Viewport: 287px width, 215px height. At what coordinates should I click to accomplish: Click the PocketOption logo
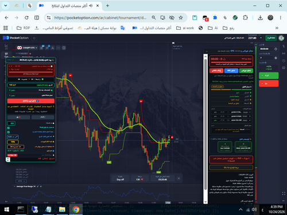15,38
